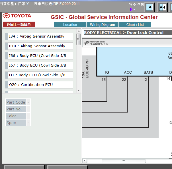
Task: Click the Macromedia FlashPaper logo
Action: coord(96,43)
